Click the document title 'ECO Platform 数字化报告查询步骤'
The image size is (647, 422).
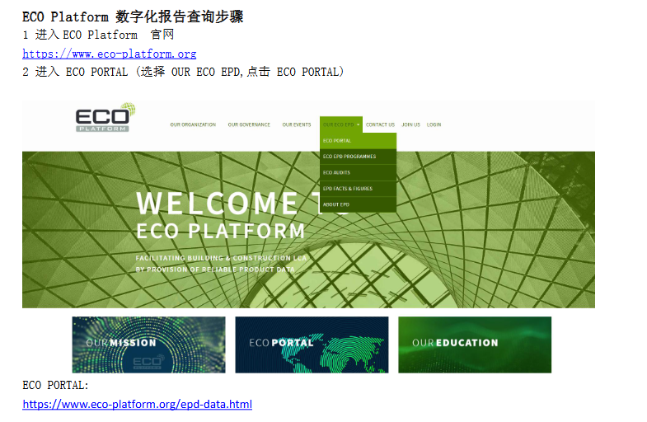133,17
